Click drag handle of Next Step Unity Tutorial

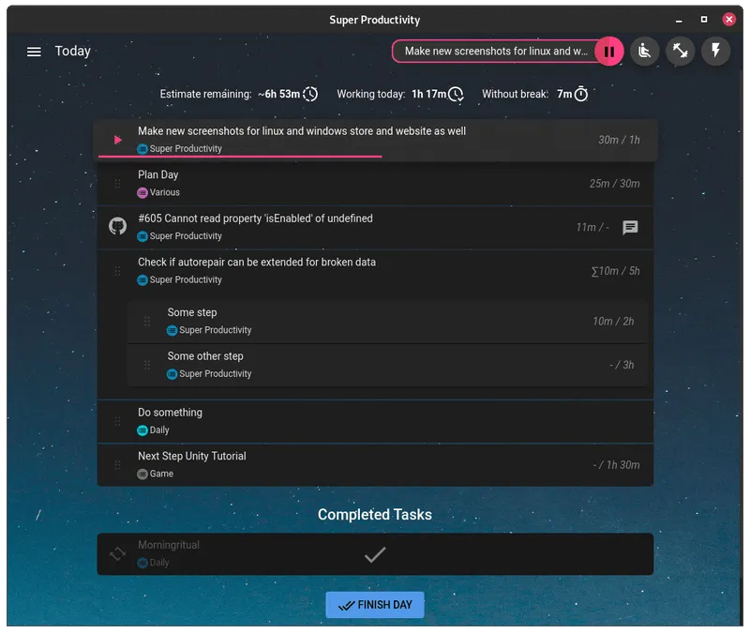click(x=118, y=464)
